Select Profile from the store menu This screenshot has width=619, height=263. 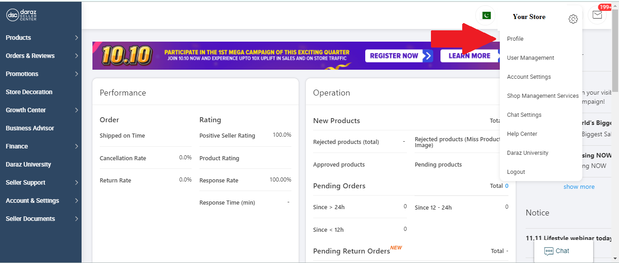click(x=515, y=38)
